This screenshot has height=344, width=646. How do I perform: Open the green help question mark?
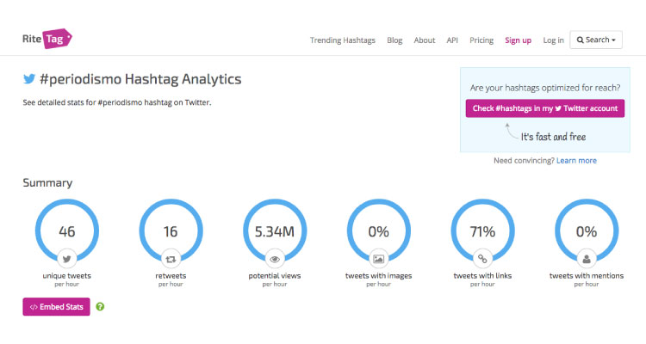point(100,307)
